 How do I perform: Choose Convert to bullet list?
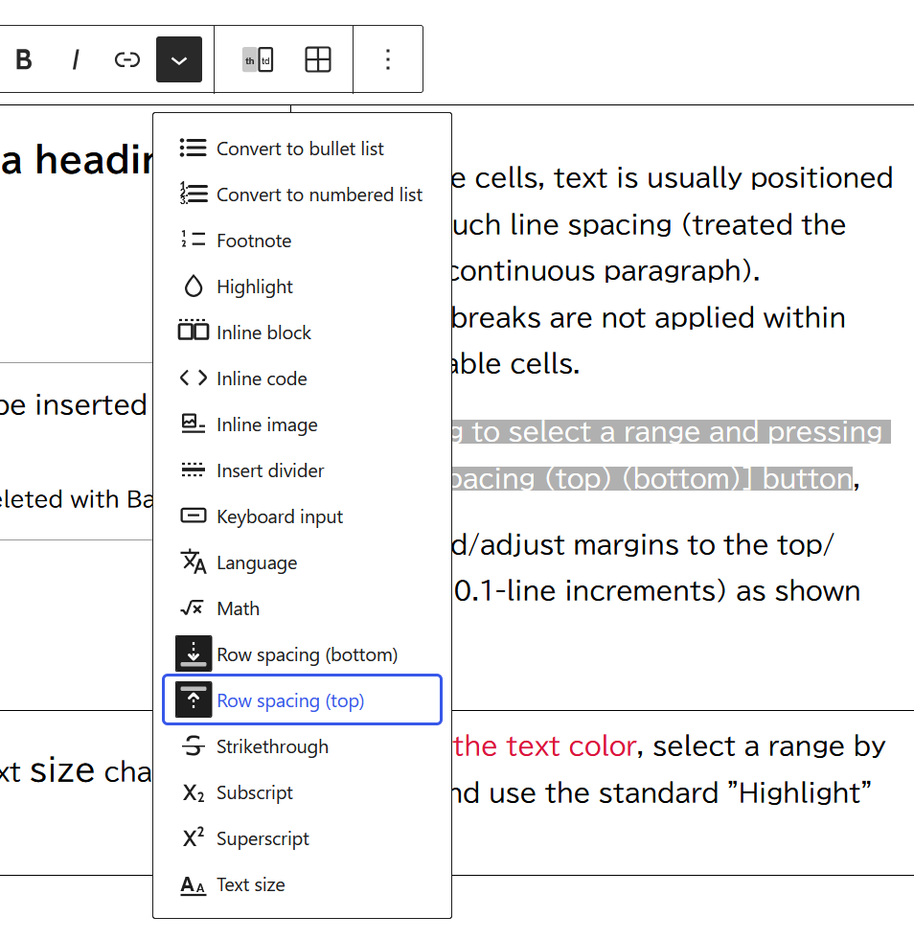302,149
